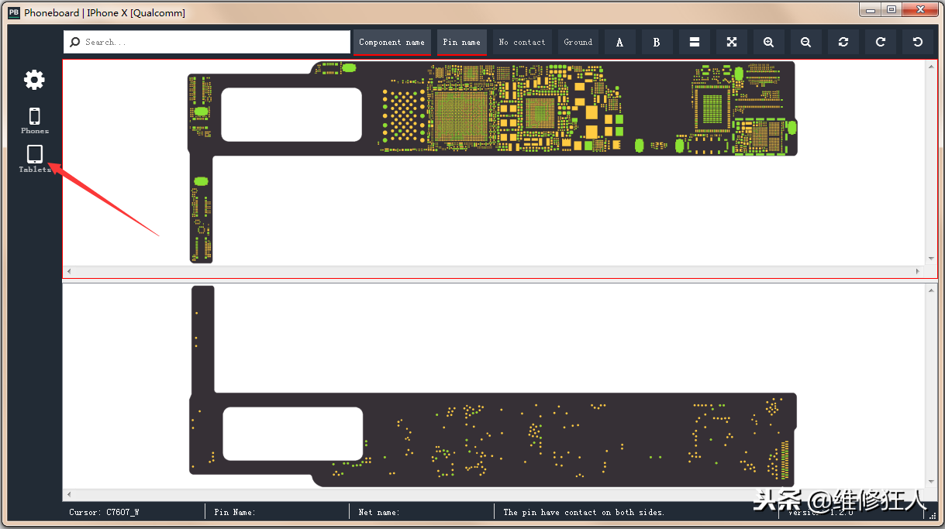Toggle the Ground highlight
Viewport: 945px width, 529px height.
click(x=578, y=43)
